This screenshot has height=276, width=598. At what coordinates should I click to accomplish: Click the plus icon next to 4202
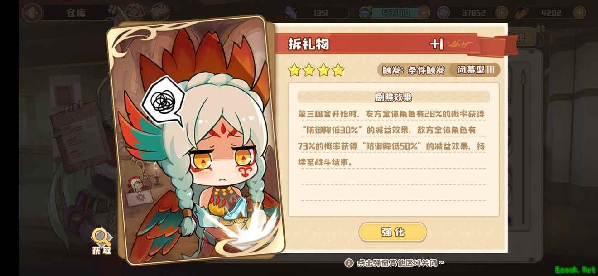point(579,13)
